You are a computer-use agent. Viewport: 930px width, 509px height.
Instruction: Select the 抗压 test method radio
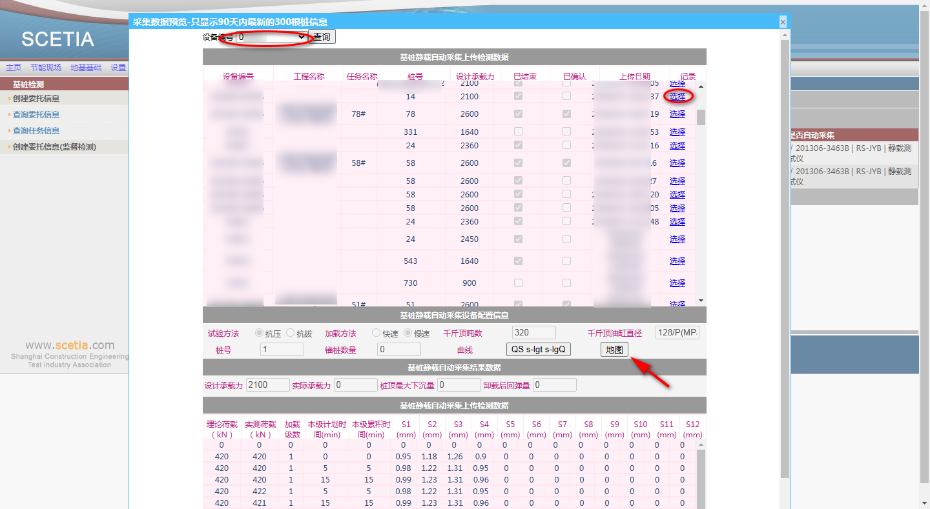(260, 333)
